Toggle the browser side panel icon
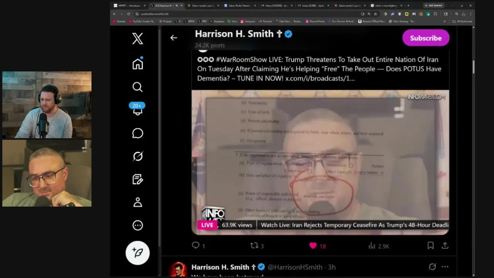This screenshot has height=278, width=494. tap(446, 14)
